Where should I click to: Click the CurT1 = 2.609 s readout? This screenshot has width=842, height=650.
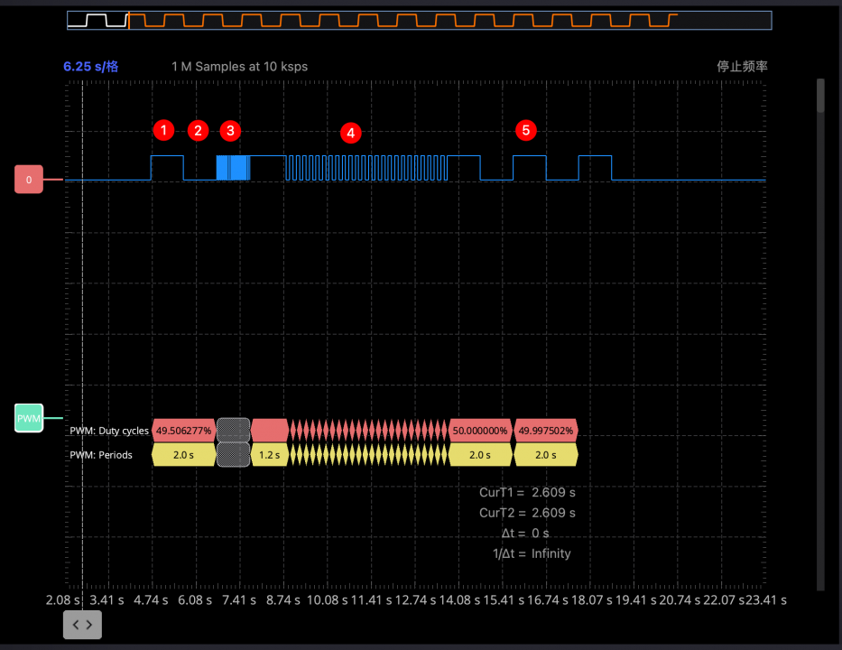528,492
